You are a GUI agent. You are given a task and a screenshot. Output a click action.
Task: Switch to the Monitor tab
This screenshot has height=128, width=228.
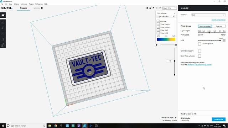coord(37,8)
